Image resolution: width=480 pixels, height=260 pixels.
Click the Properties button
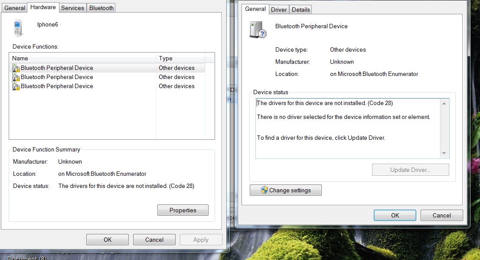coord(183,211)
